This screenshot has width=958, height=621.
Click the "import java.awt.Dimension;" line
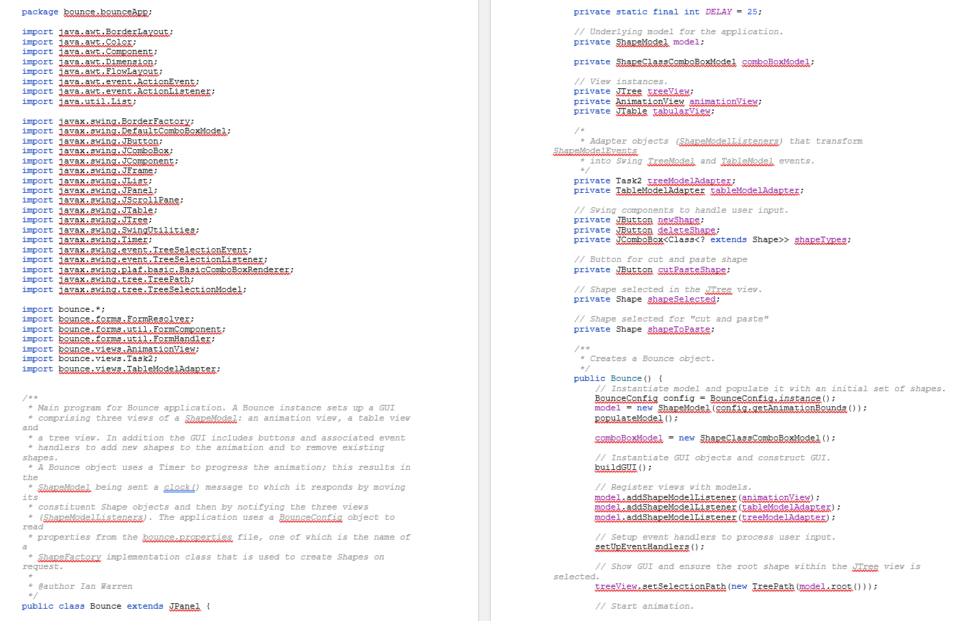pos(90,62)
